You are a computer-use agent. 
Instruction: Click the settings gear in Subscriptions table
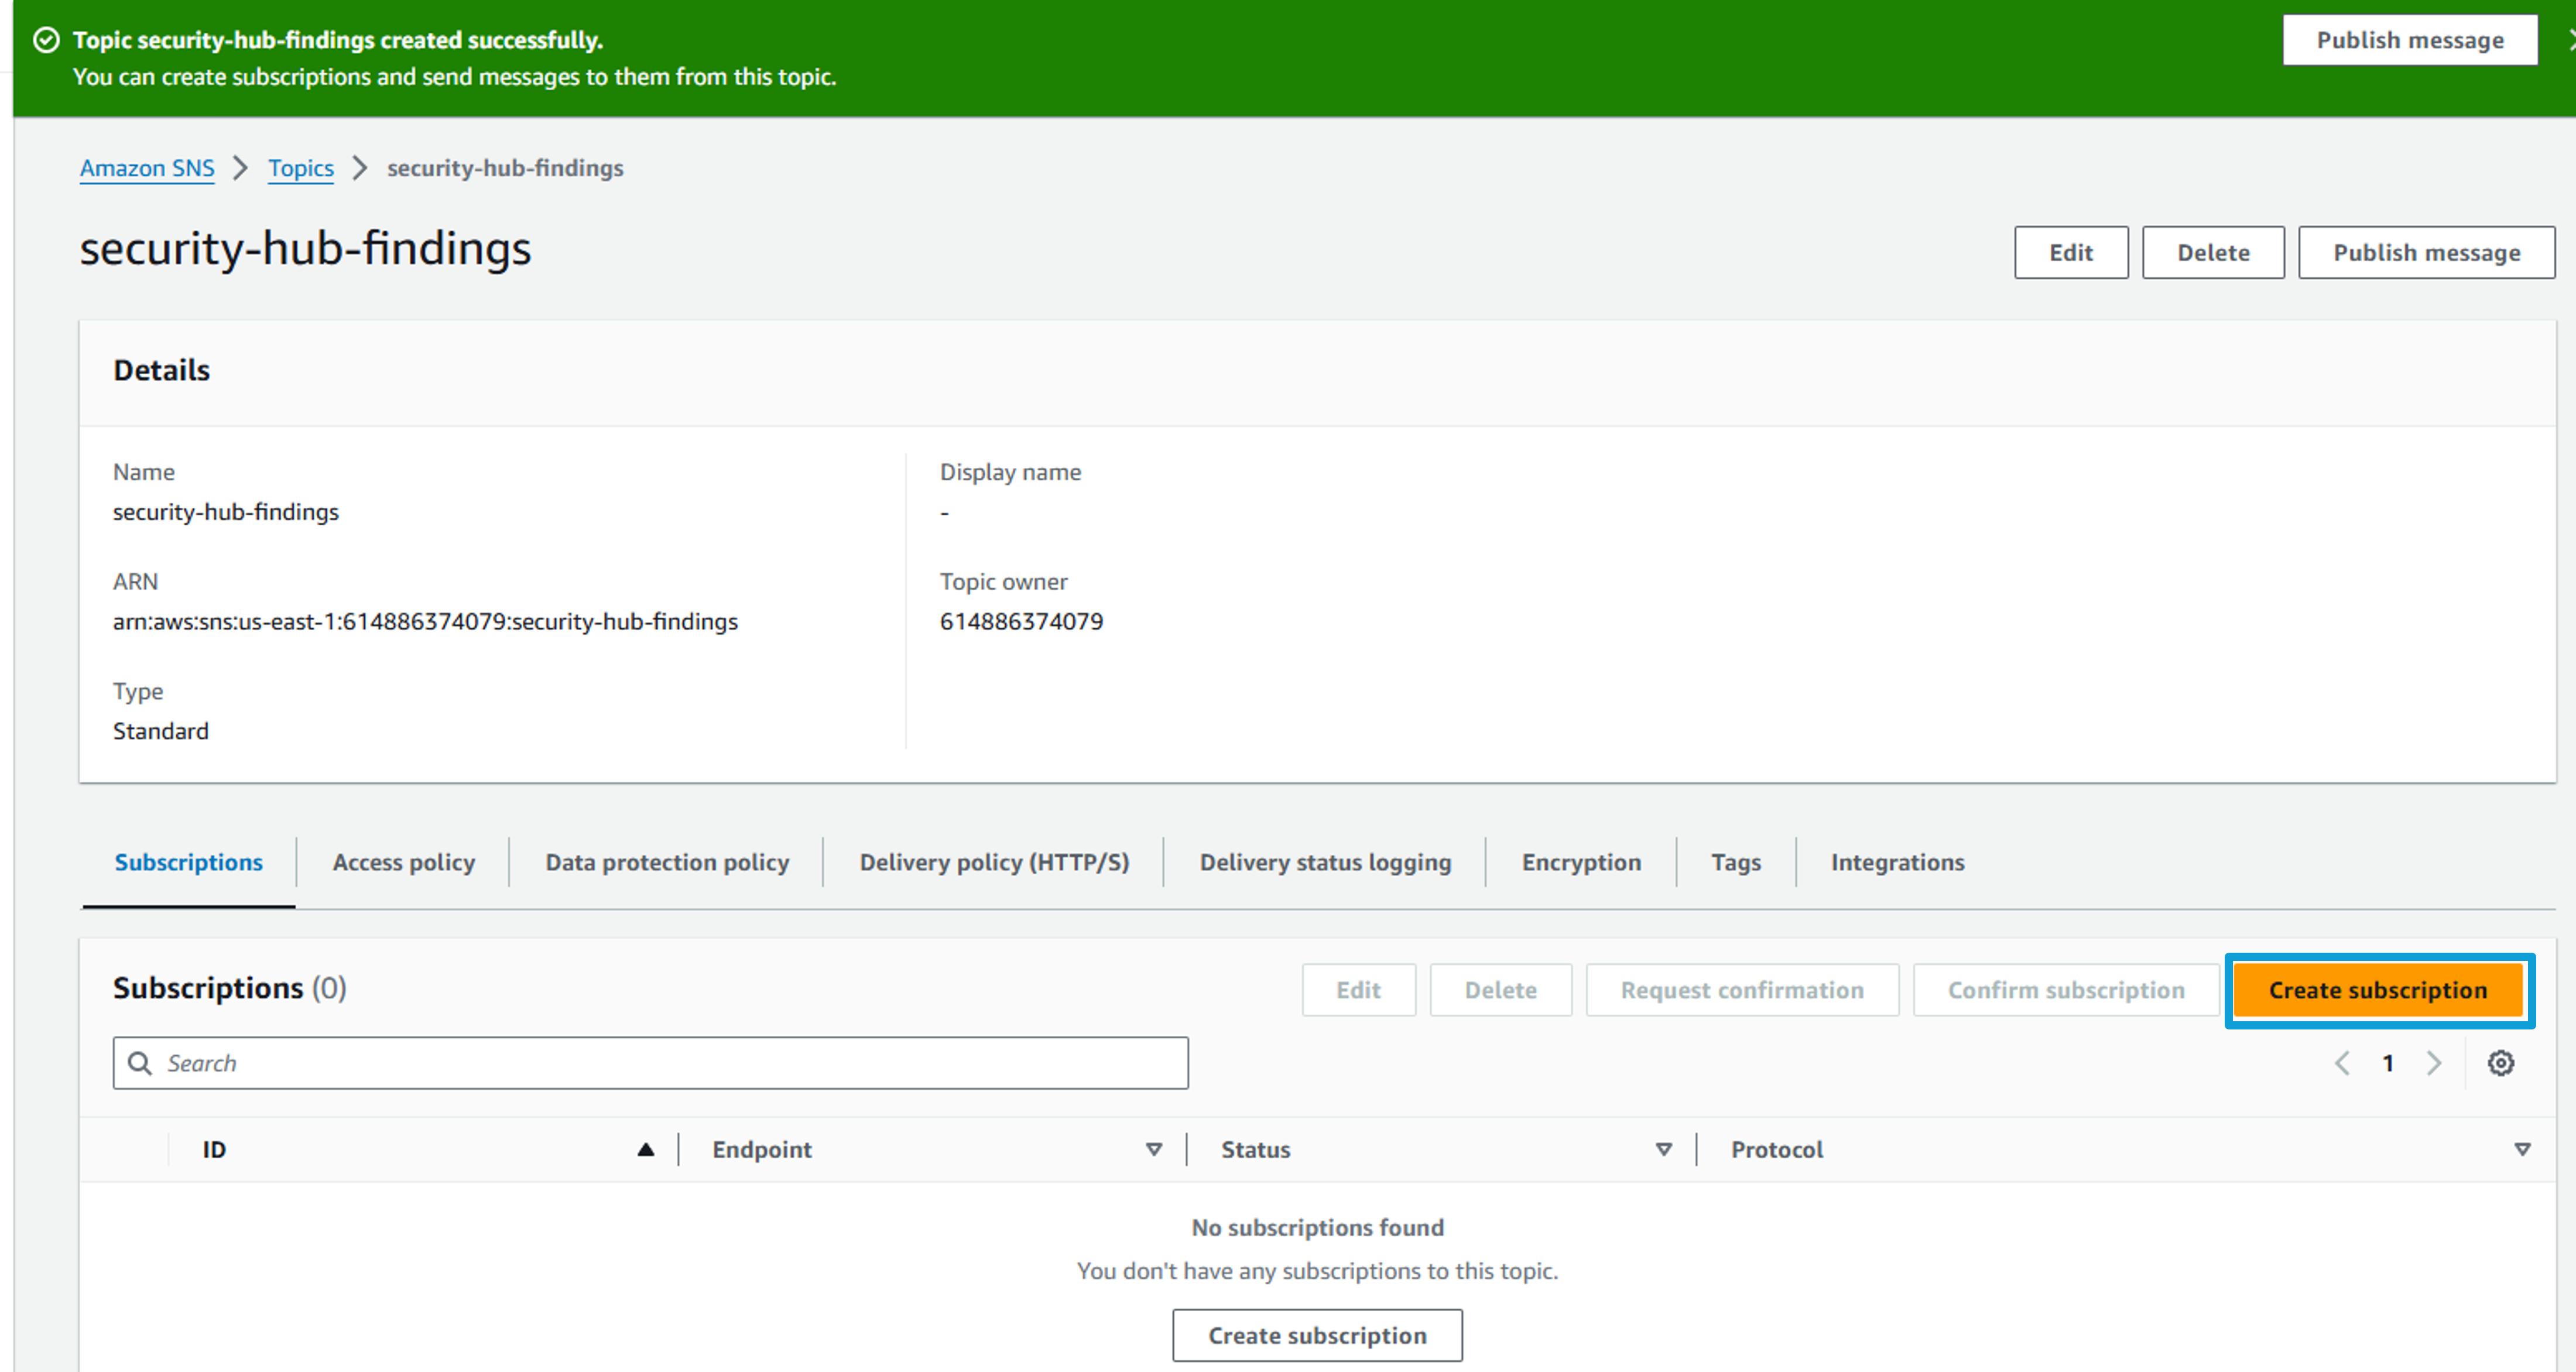pos(2500,1063)
